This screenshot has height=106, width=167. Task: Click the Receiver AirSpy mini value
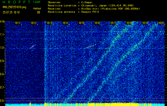[x=111, y=8]
